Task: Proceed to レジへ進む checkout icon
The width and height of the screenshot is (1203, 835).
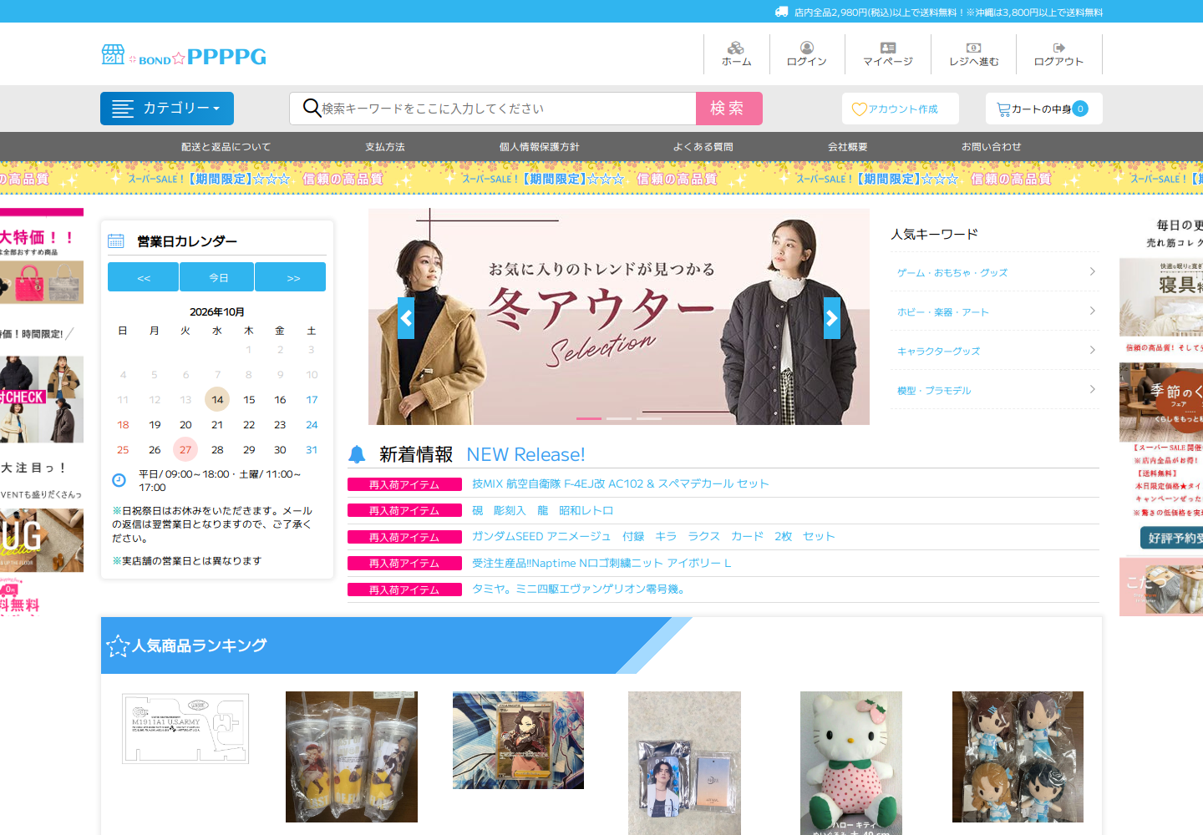Action: (973, 54)
